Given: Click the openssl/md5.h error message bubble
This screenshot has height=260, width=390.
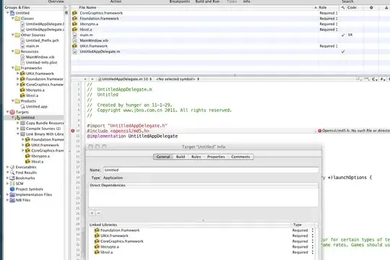Looking at the screenshot, I should coord(354,131).
